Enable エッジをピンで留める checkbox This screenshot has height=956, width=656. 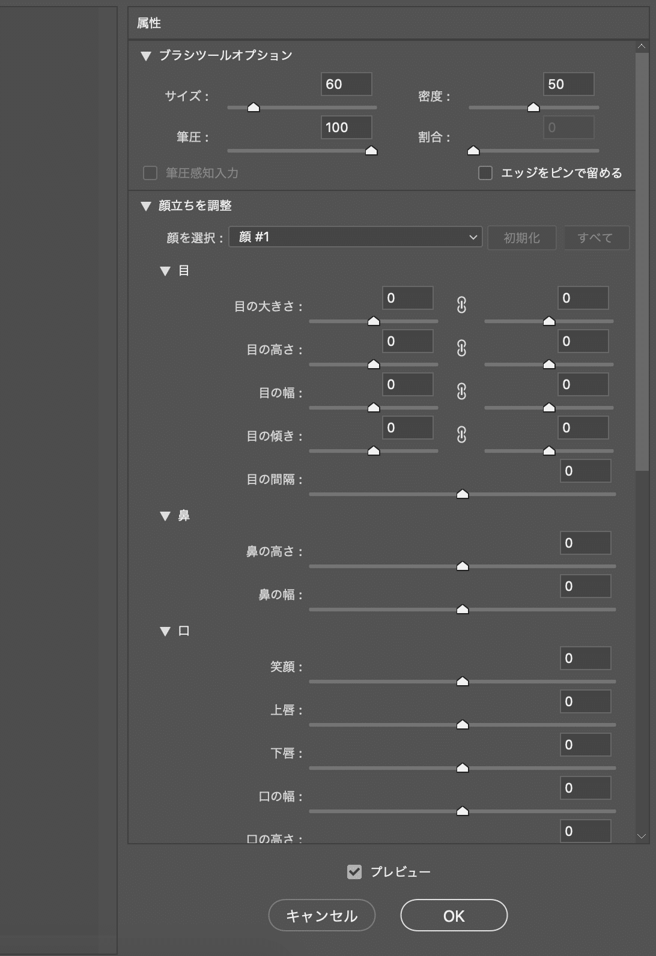tap(485, 173)
